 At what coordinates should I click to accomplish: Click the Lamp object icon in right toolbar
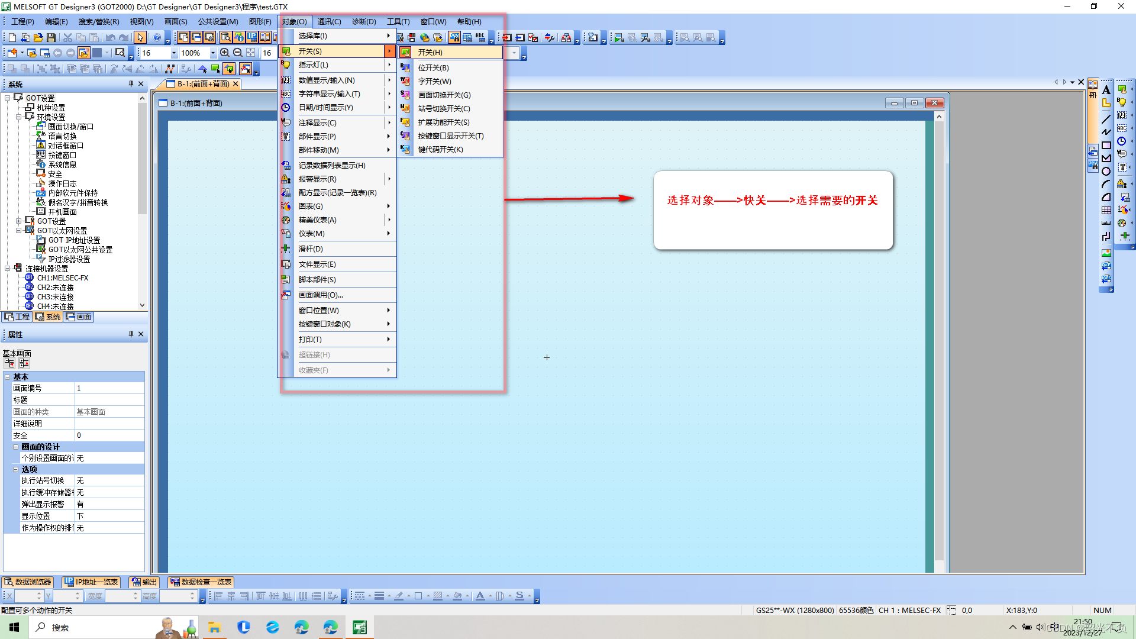click(x=1122, y=102)
